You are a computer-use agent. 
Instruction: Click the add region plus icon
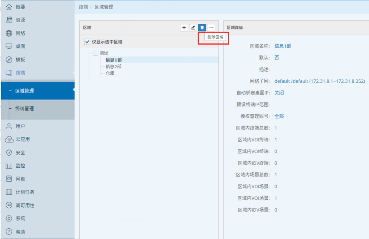pyautogui.click(x=184, y=27)
